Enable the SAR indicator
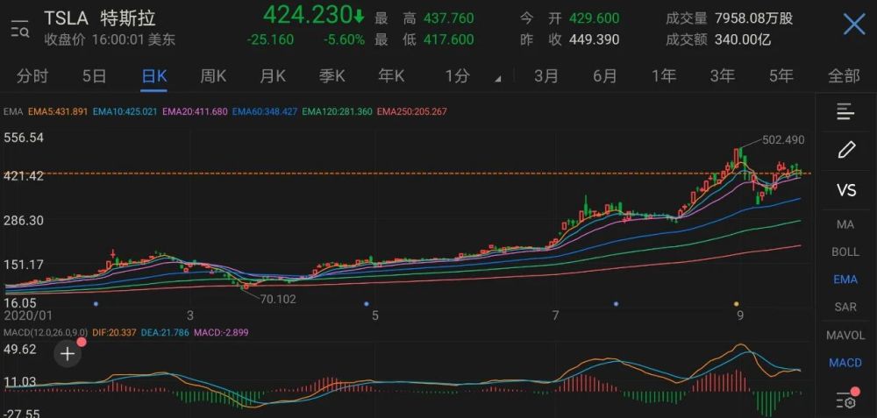 coord(845,308)
